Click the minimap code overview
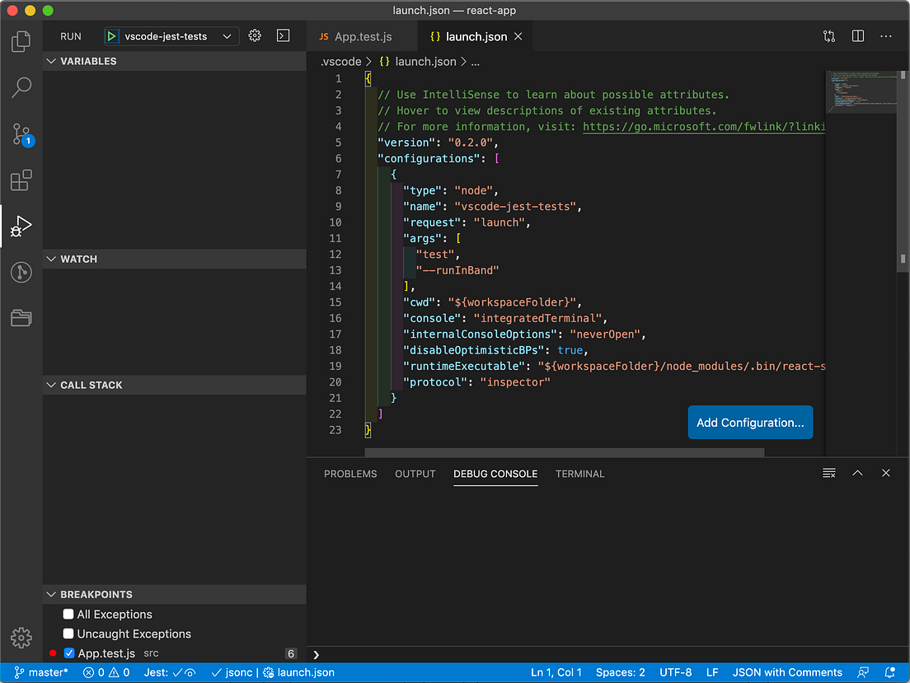Viewport: 910px width, 683px height. pyautogui.click(x=861, y=91)
